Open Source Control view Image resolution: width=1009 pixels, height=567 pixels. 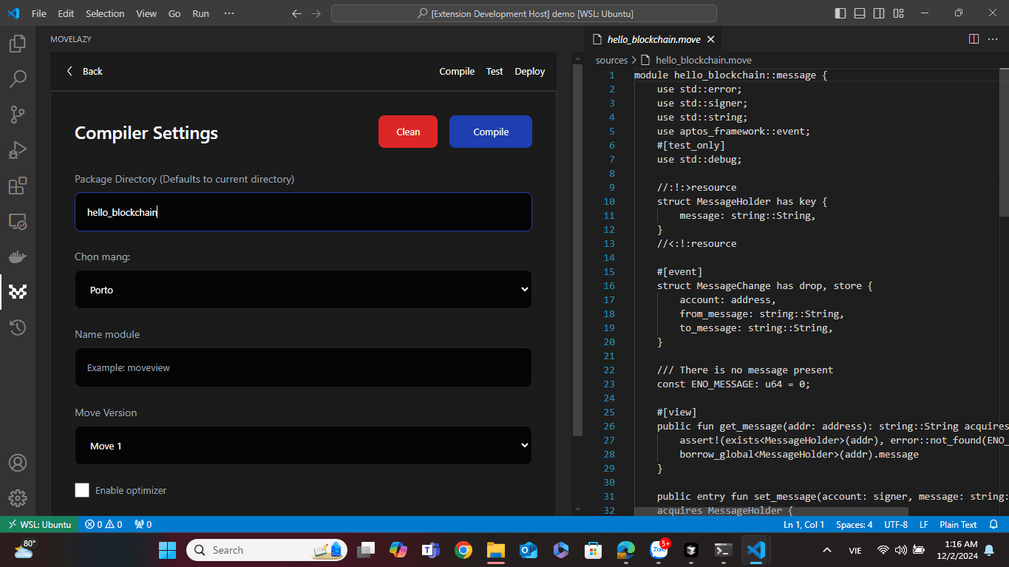pos(18,114)
